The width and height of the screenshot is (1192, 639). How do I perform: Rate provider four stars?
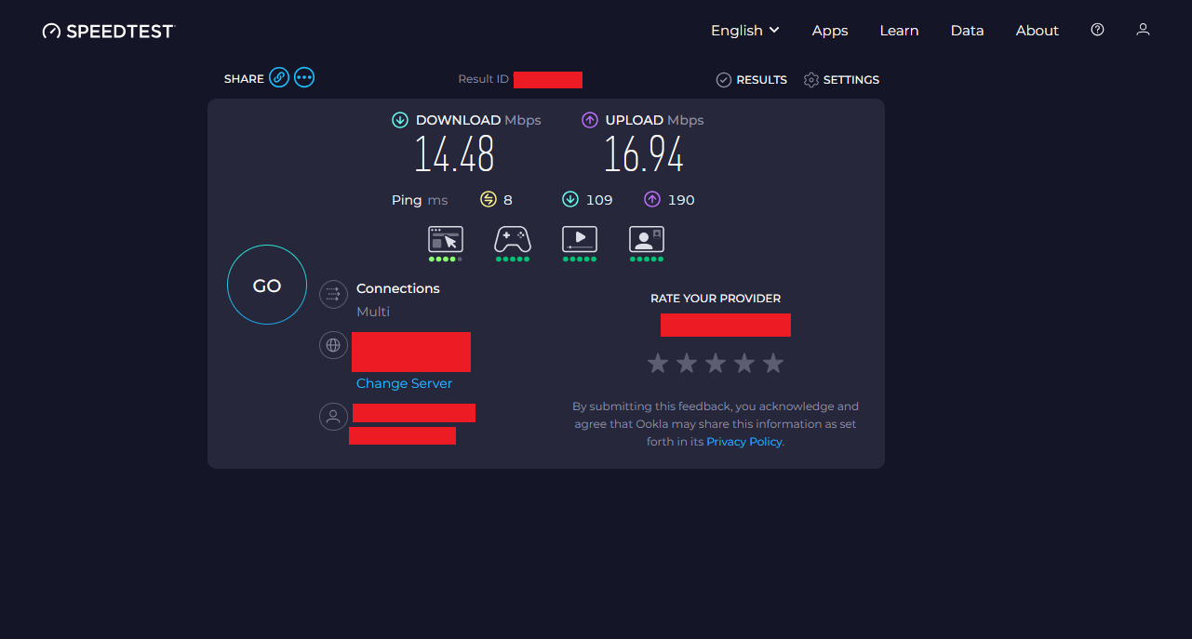click(744, 363)
